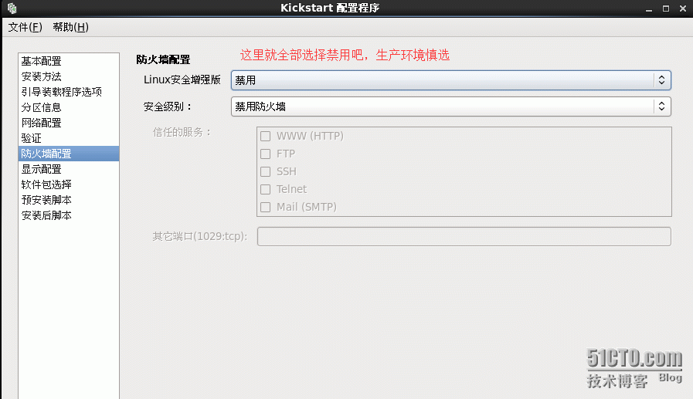Select highlighted 防火墙配置 sidebar item
Viewport: 693px width, 399px height.
pos(69,154)
